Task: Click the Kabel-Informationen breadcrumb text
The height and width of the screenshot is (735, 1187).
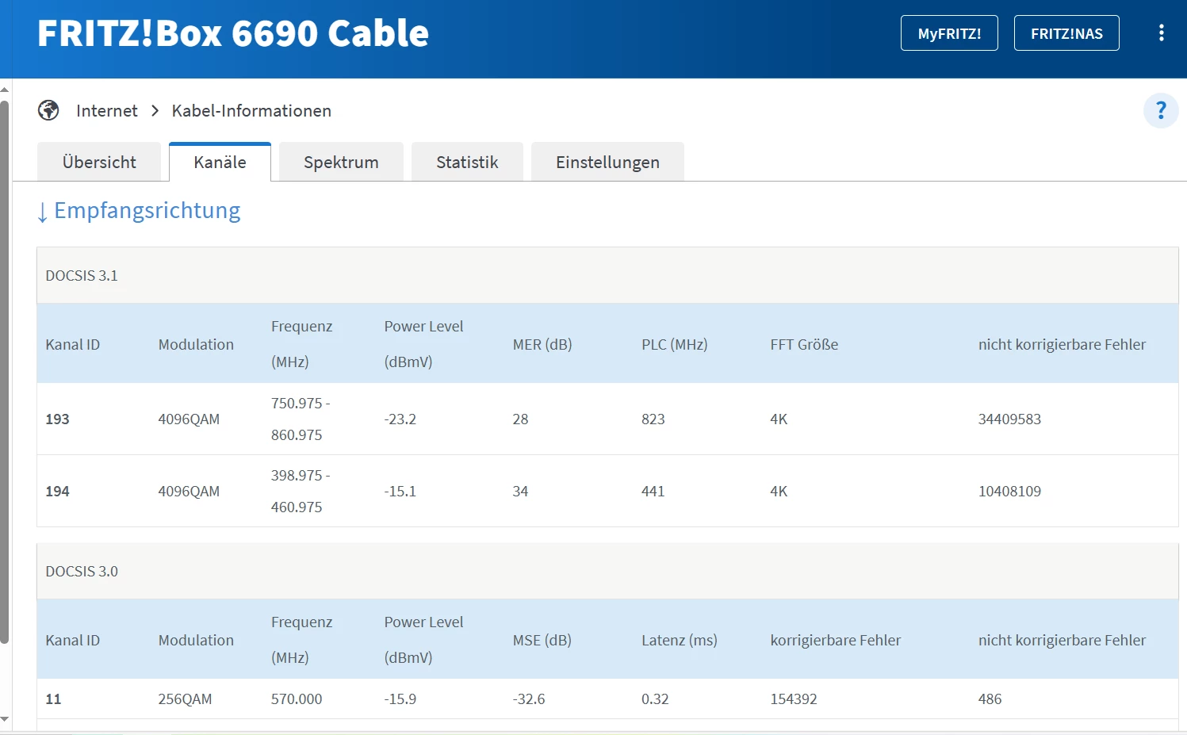Action: coord(251,110)
